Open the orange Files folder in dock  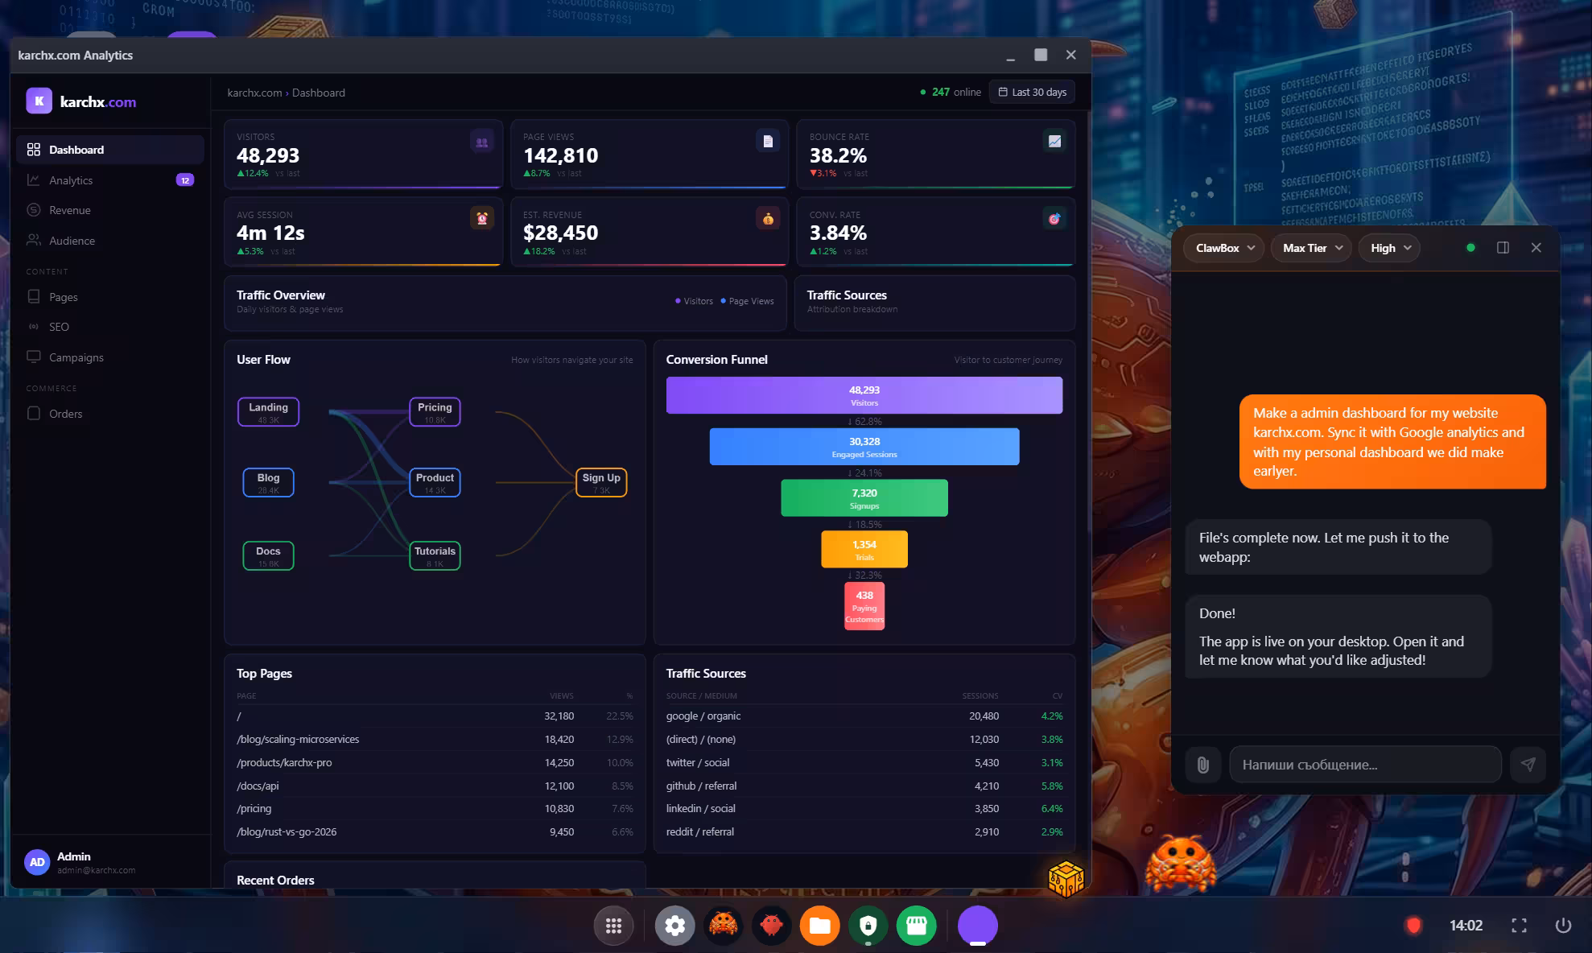[819, 926]
